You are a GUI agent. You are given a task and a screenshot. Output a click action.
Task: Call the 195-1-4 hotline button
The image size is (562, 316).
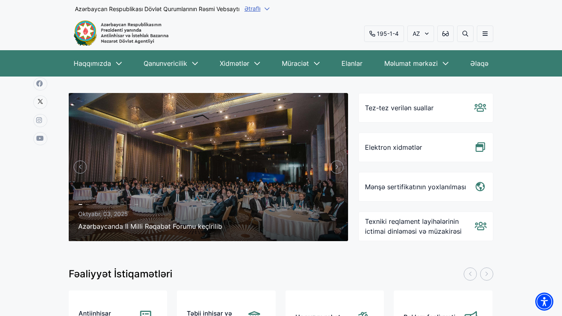point(383,34)
